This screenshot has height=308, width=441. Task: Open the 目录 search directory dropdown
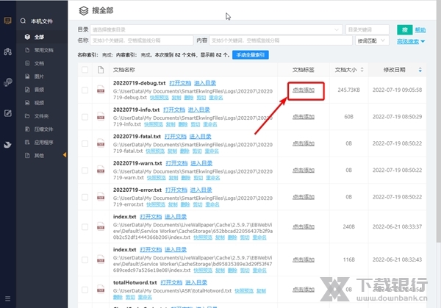click(216, 29)
